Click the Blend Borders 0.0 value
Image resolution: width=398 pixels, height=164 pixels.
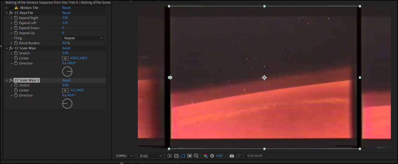(64, 43)
